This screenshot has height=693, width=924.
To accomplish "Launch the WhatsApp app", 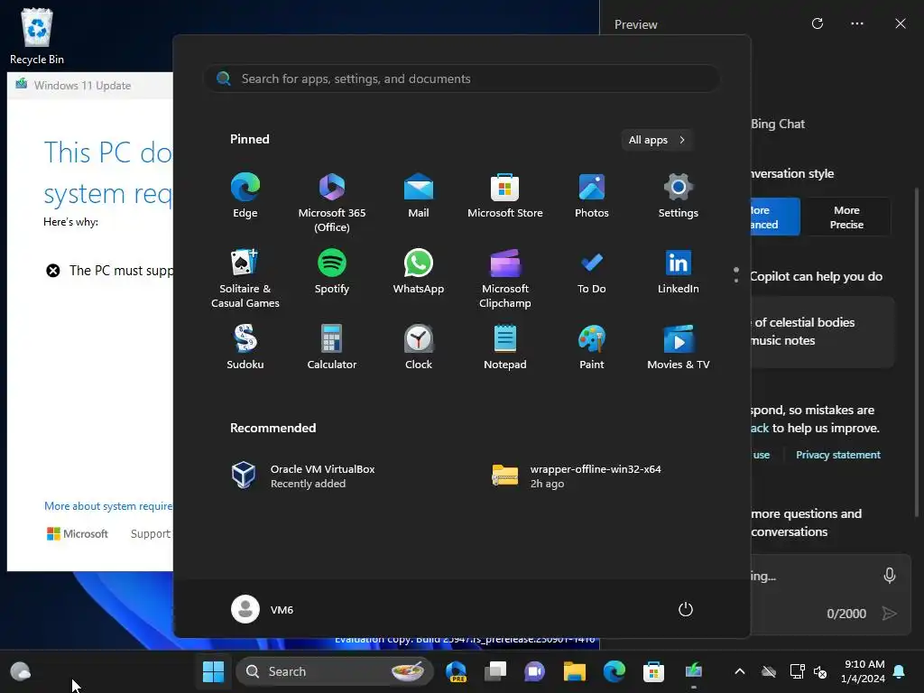I will click(x=419, y=272).
